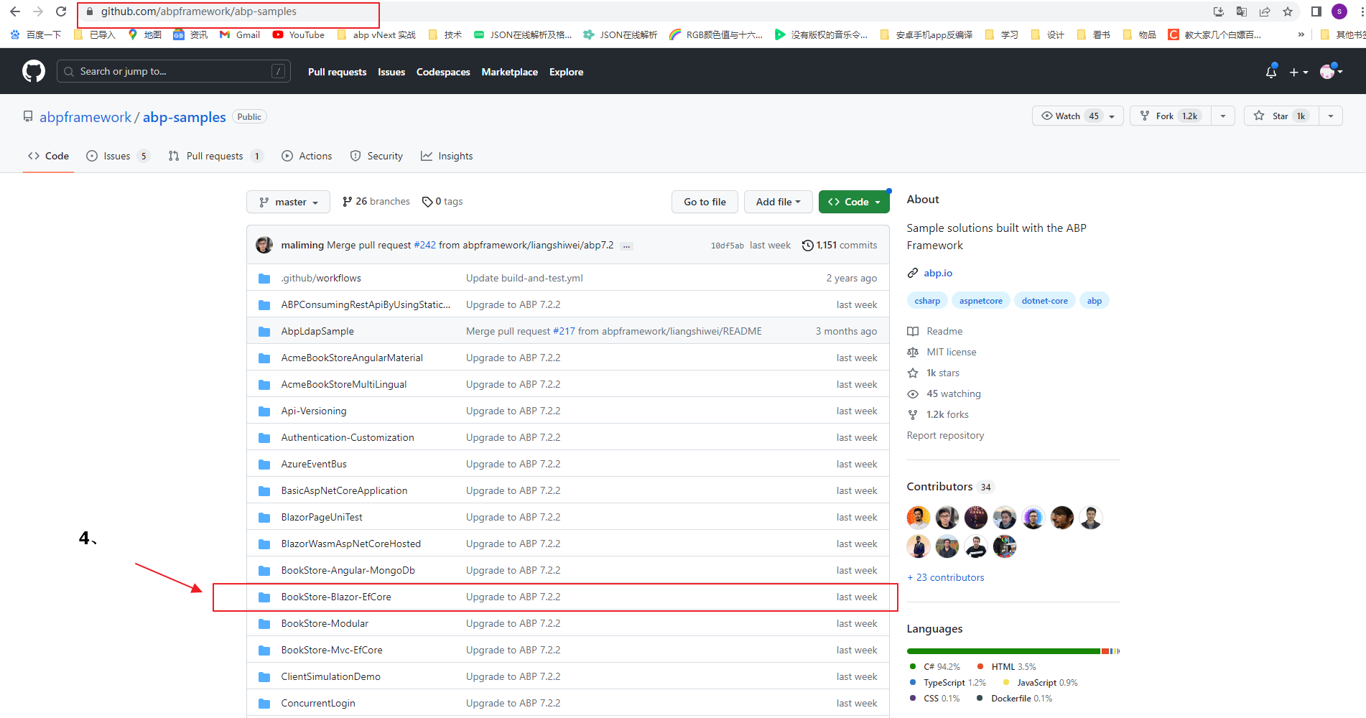Open the master branch dropdown
The width and height of the screenshot is (1366, 718).
[288, 202]
